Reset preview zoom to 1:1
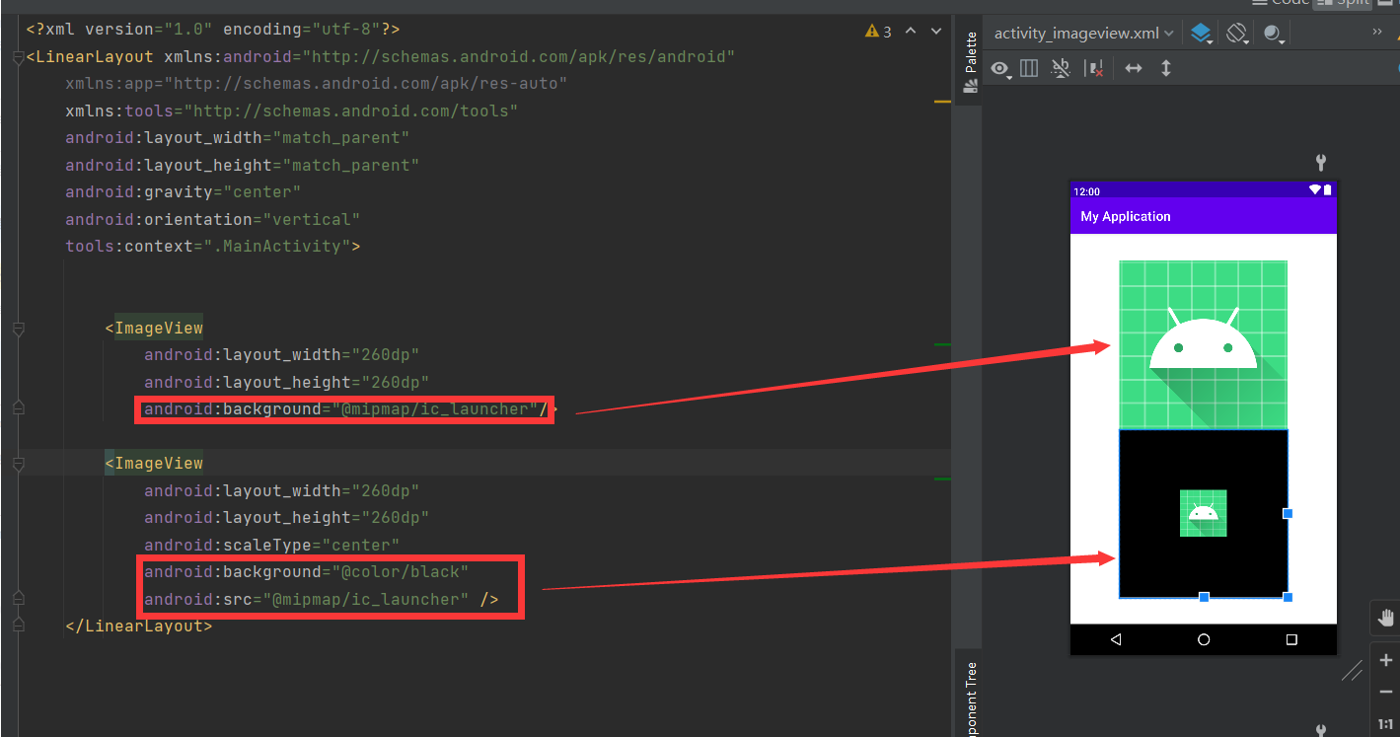The image size is (1400, 737). pos(1386,723)
